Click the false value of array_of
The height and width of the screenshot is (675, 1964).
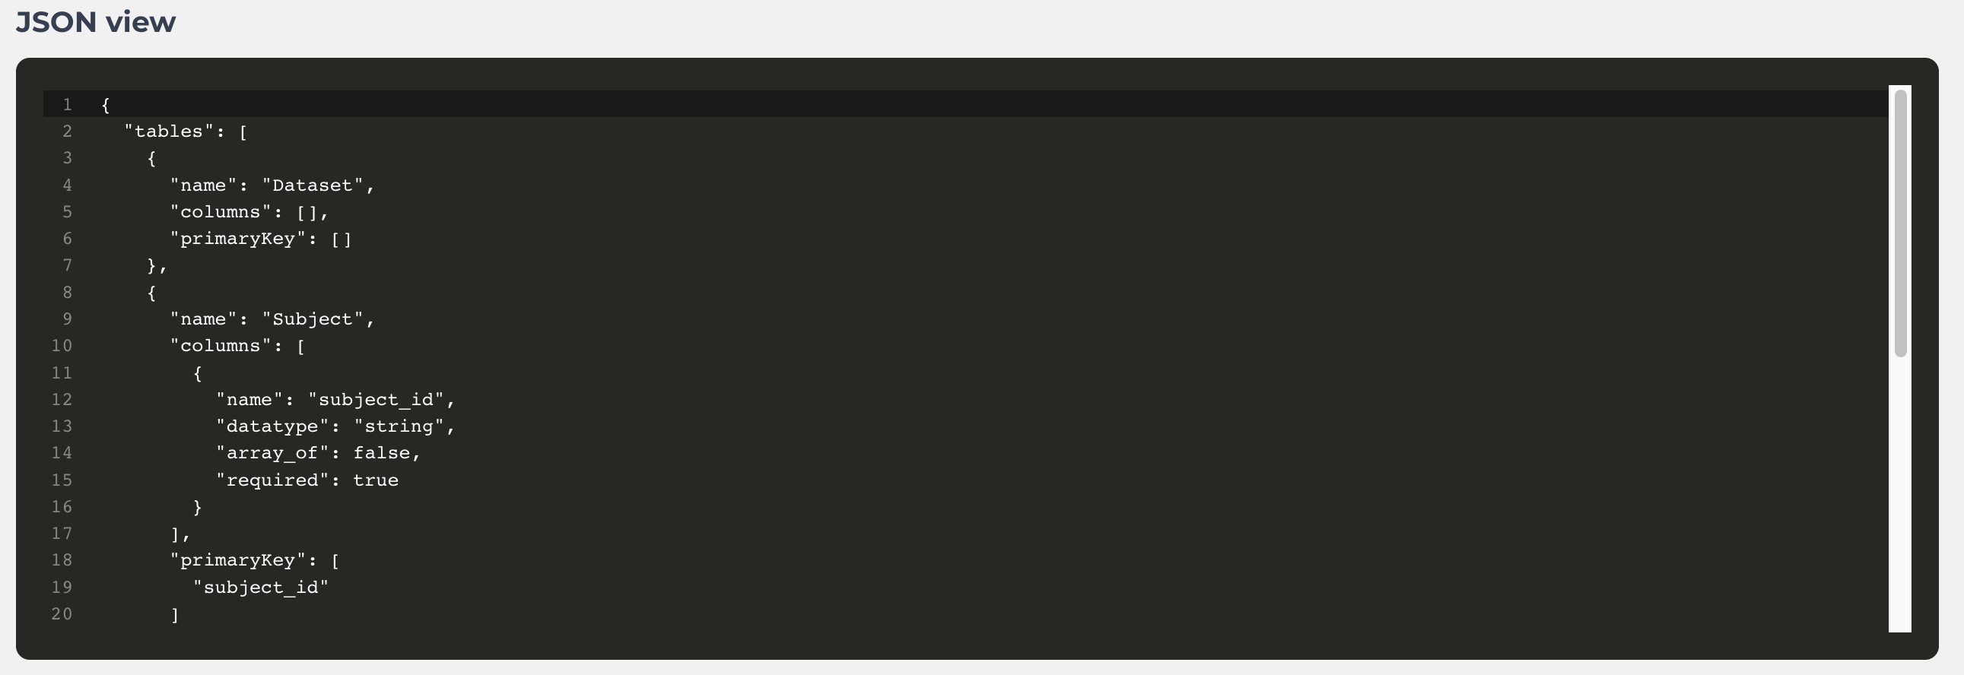pos(381,452)
